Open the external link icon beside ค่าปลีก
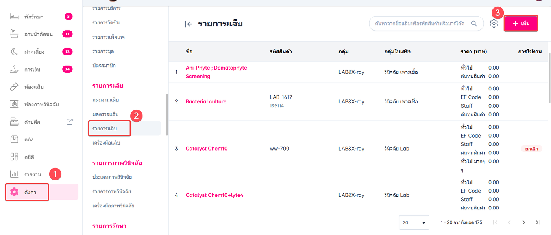The height and width of the screenshot is (235, 551). click(x=70, y=122)
